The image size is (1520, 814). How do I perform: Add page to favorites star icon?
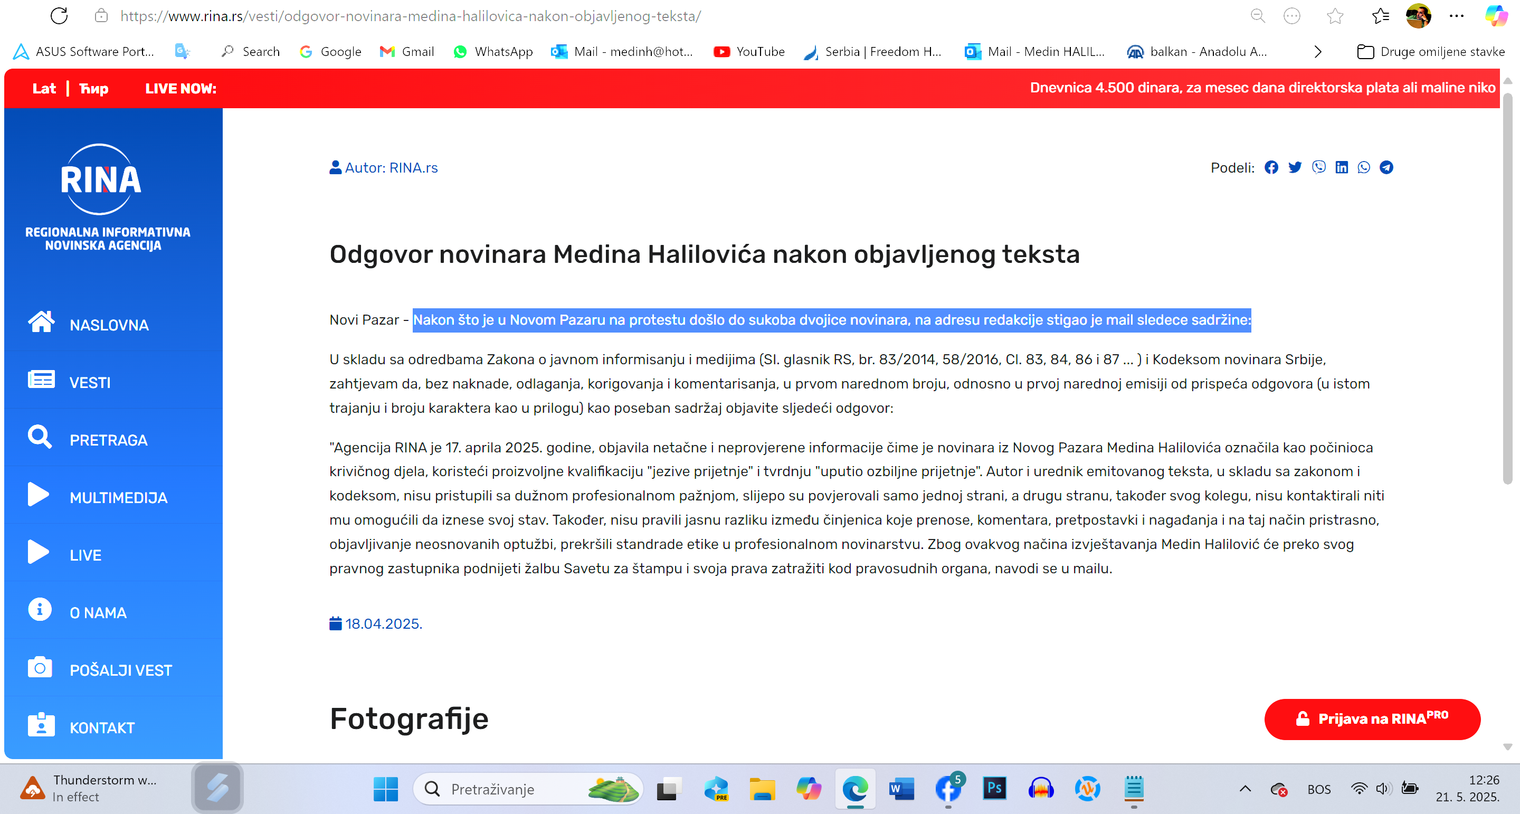1335,16
